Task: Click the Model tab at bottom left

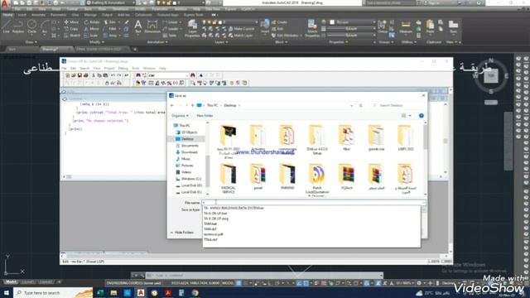Action: [x=11, y=281]
